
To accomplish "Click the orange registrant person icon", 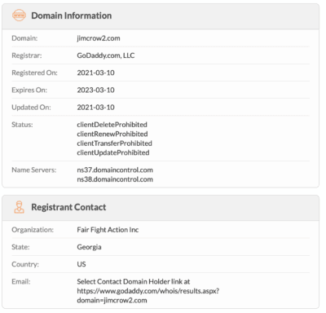I will pyautogui.click(x=19, y=207).
